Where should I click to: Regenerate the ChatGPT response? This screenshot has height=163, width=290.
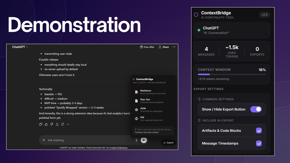click(63, 124)
